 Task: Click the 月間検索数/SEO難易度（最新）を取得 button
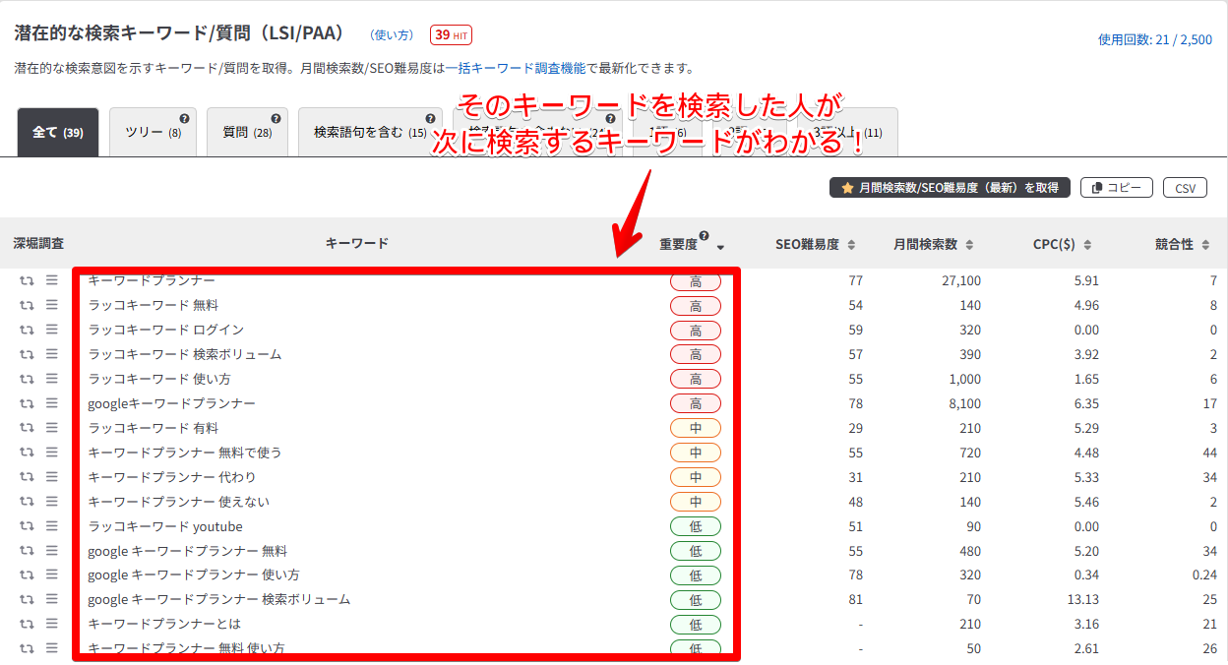pyautogui.click(x=949, y=188)
